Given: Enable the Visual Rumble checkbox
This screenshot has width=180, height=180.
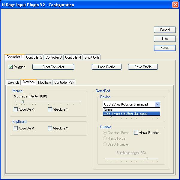Looking at the screenshot, I should click(x=136, y=133).
